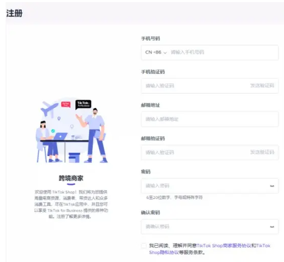Screen dimensions: 284x262
Task: Open the CN +86 country code dropdown
Action: pyautogui.click(x=156, y=52)
